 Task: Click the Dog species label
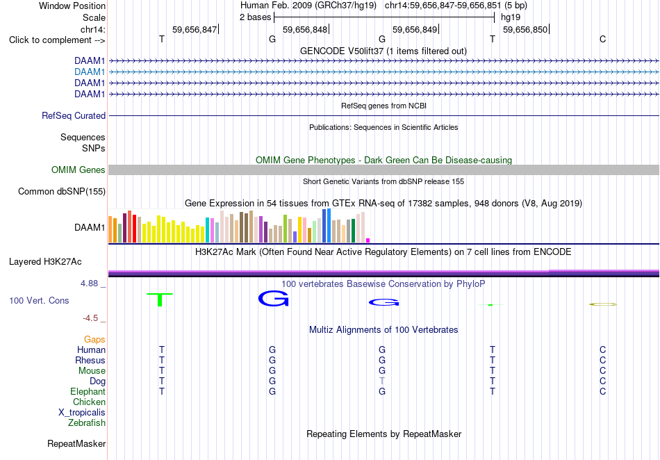[x=97, y=381]
